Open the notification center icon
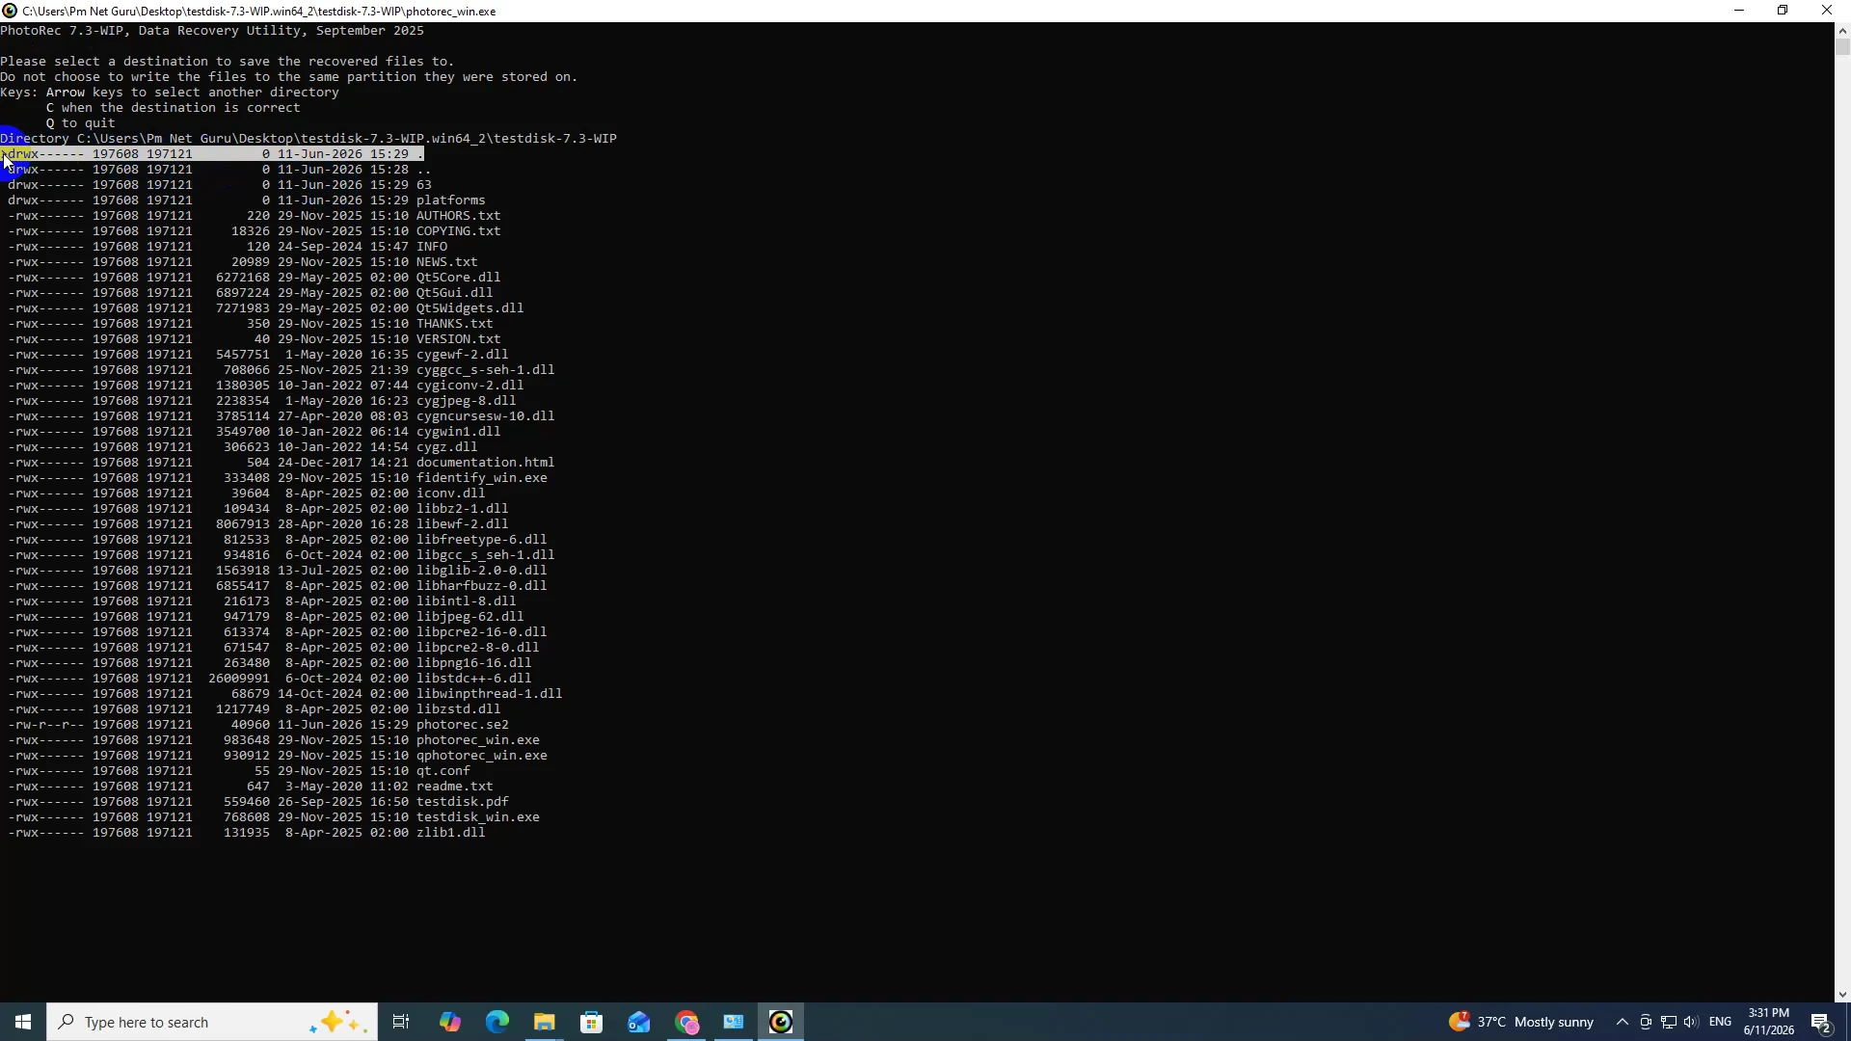The image size is (1851, 1041). tap(1821, 1022)
